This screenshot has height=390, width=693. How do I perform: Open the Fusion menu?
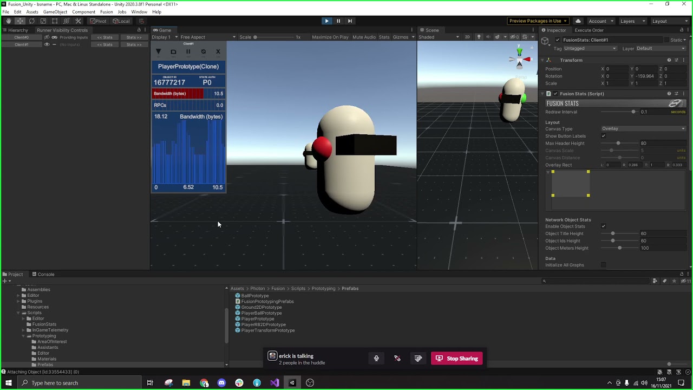pyautogui.click(x=107, y=12)
